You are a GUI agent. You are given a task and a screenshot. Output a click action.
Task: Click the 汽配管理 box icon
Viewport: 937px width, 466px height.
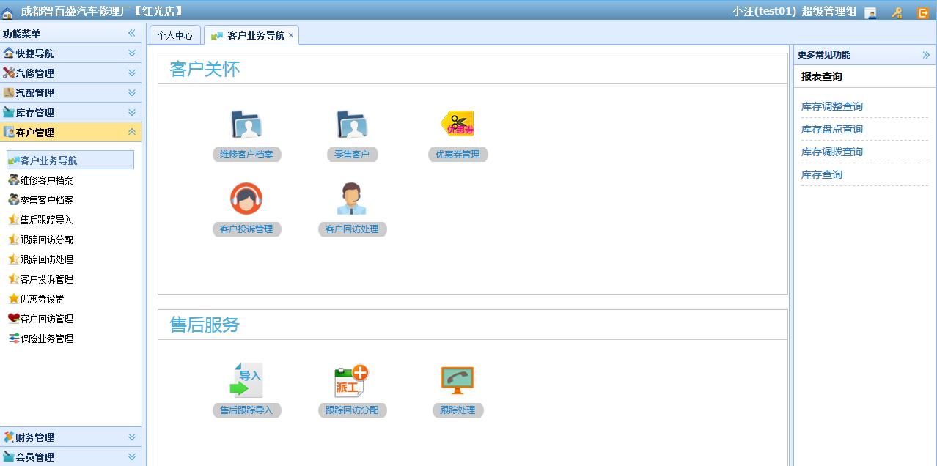(9, 92)
